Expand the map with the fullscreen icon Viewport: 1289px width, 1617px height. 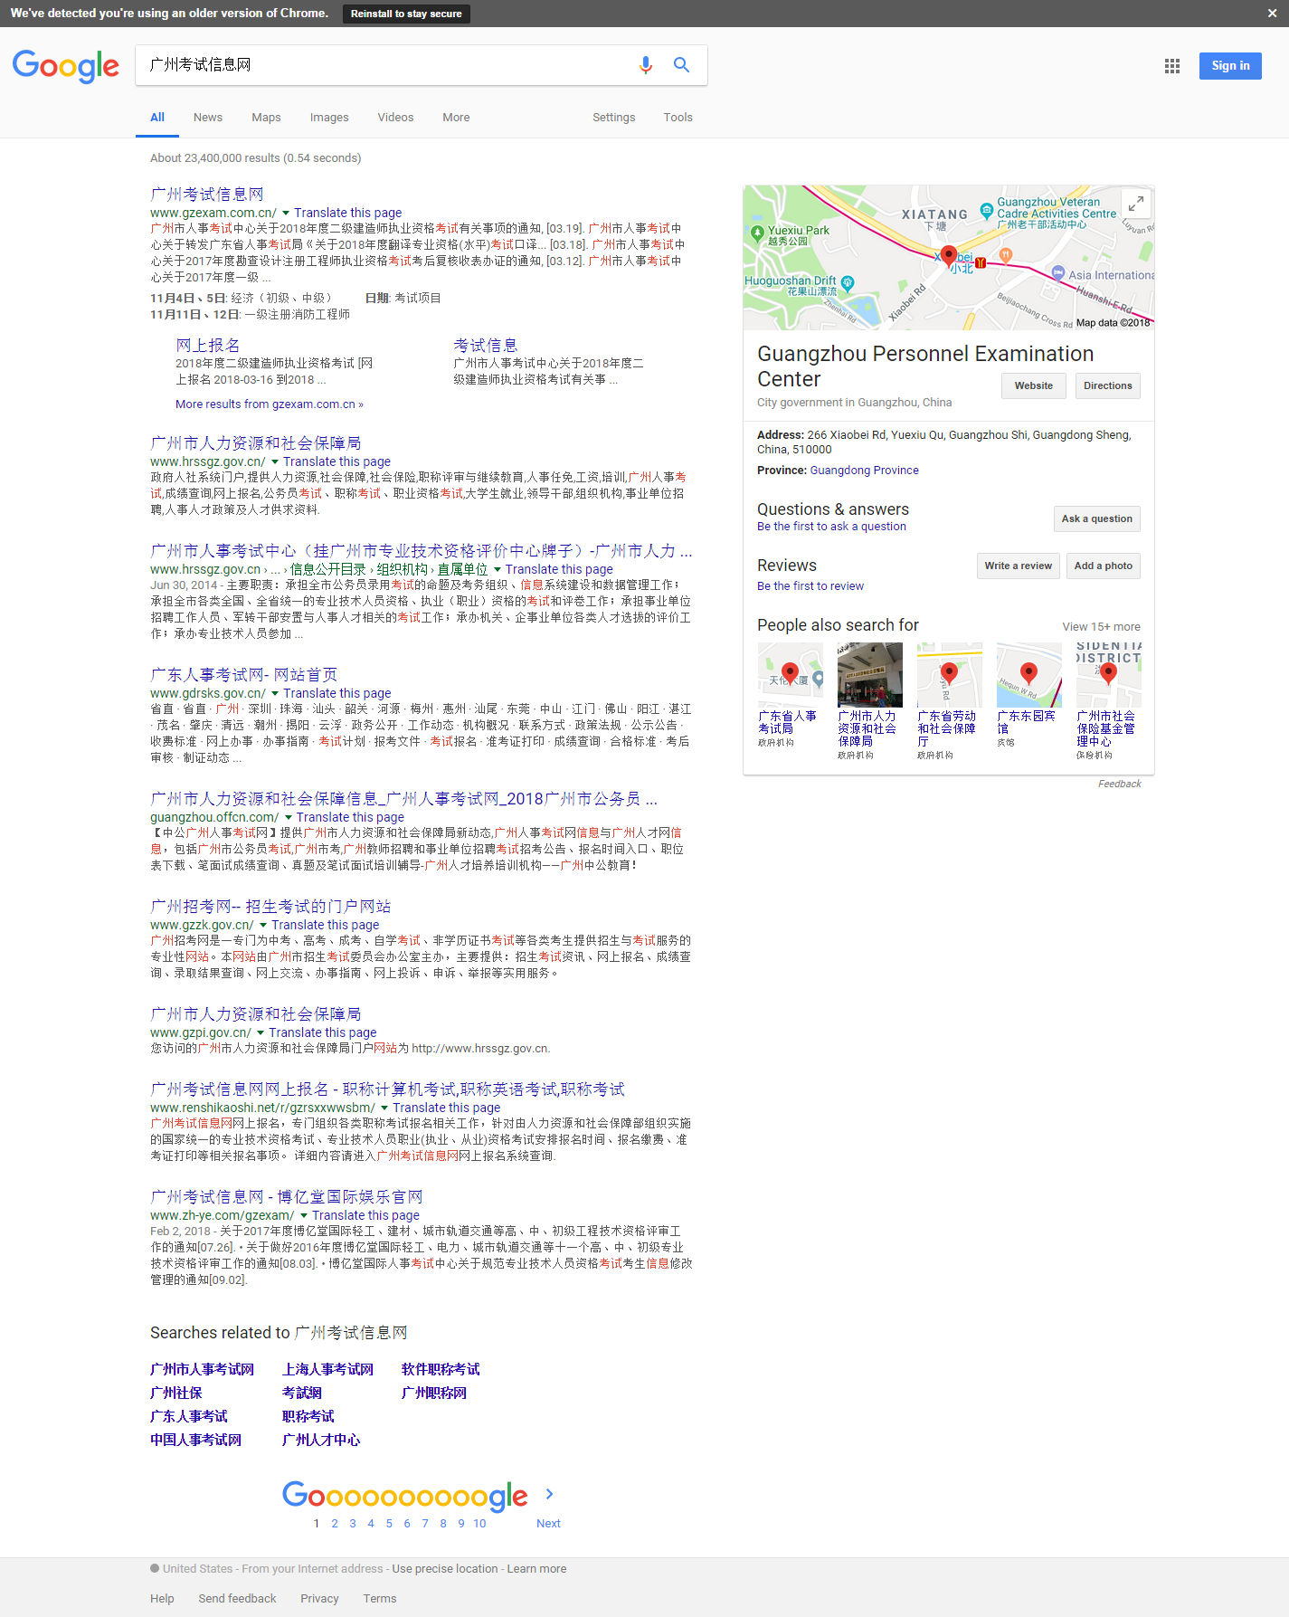click(1136, 204)
